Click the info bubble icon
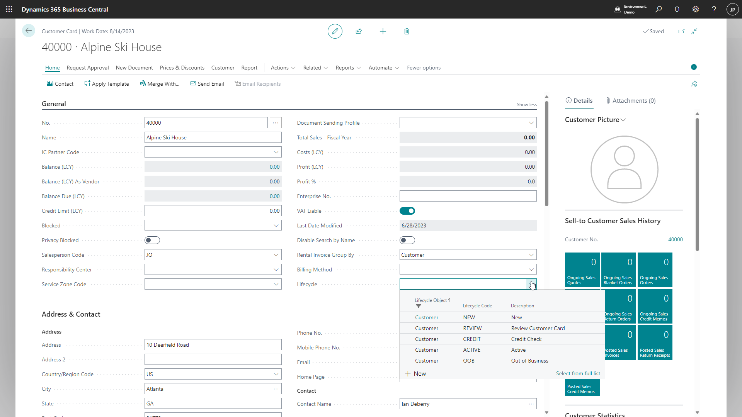The width and height of the screenshot is (742, 417). pyautogui.click(x=694, y=67)
